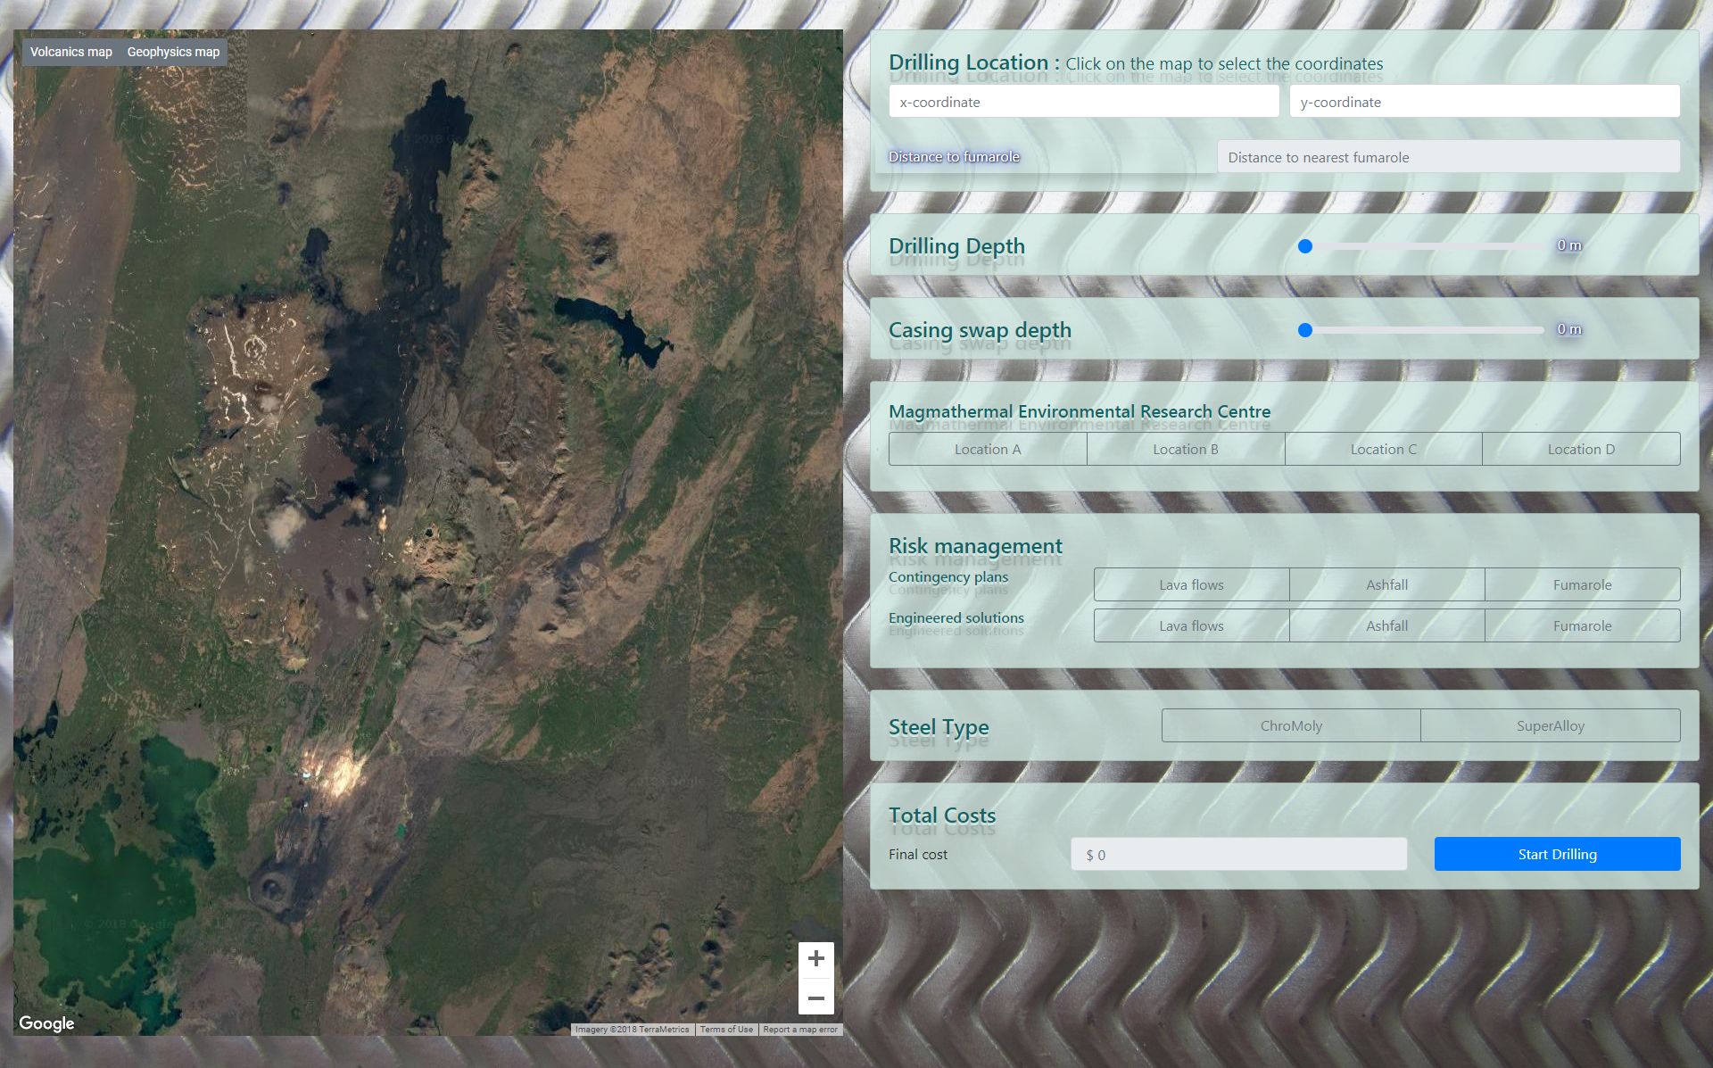The height and width of the screenshot is (1068, 1713).
Task: Zoom out of the map
Action: click(815, 998)
